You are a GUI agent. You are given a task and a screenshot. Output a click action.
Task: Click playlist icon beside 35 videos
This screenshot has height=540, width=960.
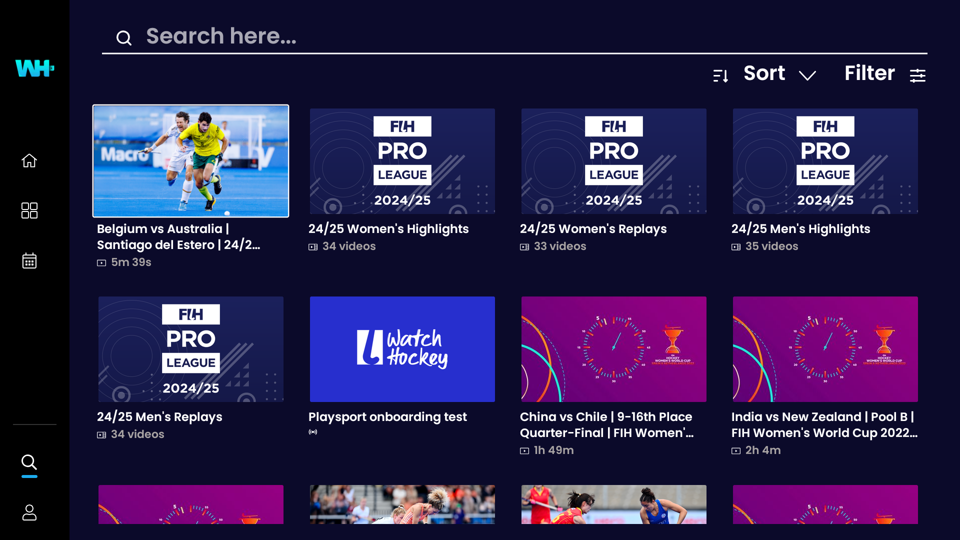click(736, 247)
